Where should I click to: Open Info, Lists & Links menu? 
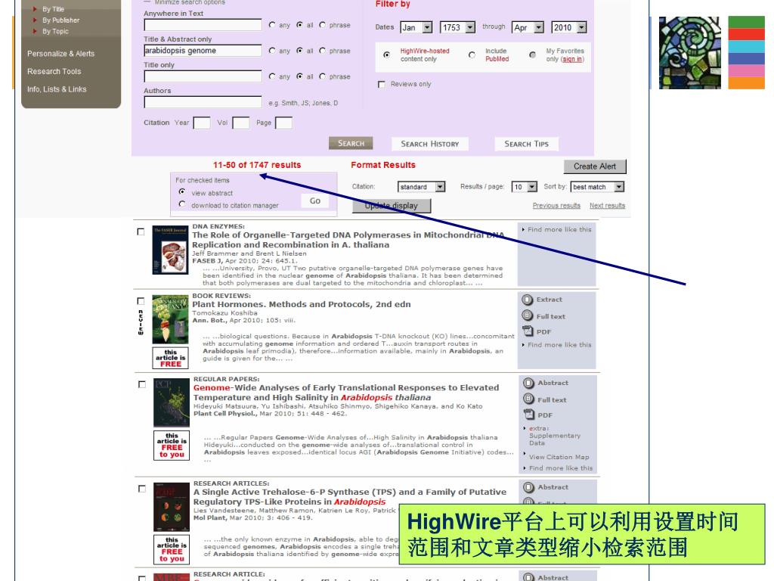click(57, 89)
